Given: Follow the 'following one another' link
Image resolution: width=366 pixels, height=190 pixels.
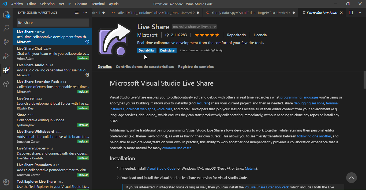Looking at the screenshot, I should [x=314, y=136].
